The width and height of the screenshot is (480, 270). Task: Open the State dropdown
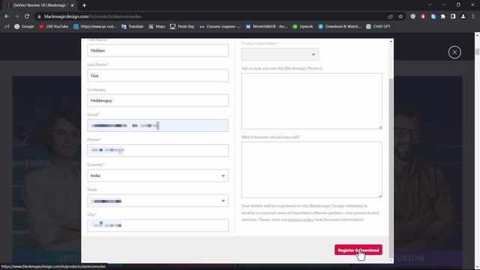157,201
